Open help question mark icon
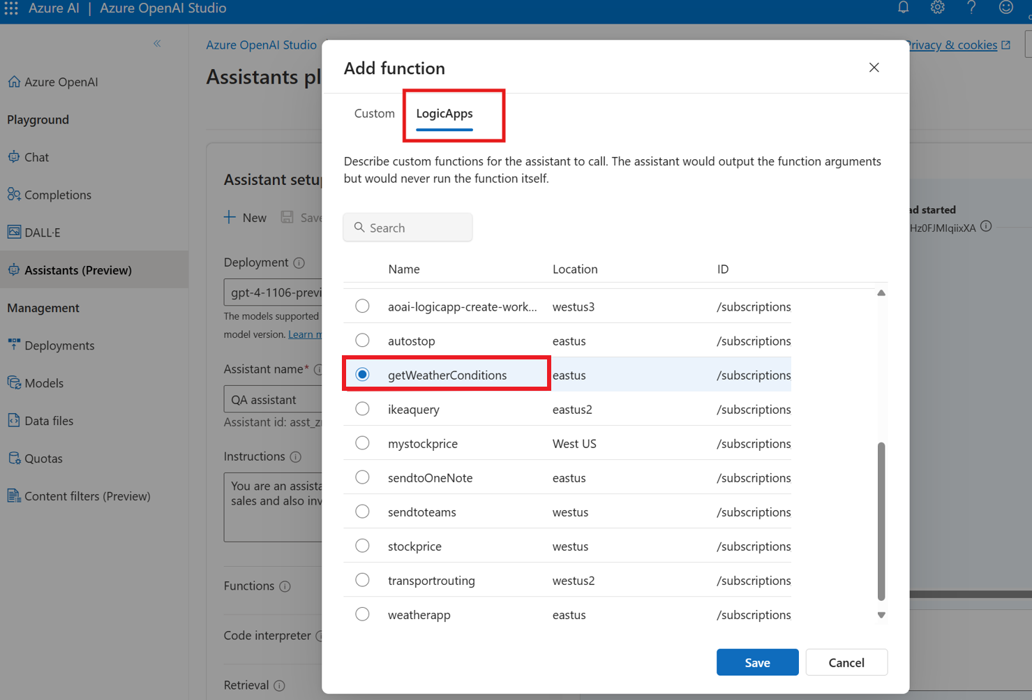 [971, 8]
